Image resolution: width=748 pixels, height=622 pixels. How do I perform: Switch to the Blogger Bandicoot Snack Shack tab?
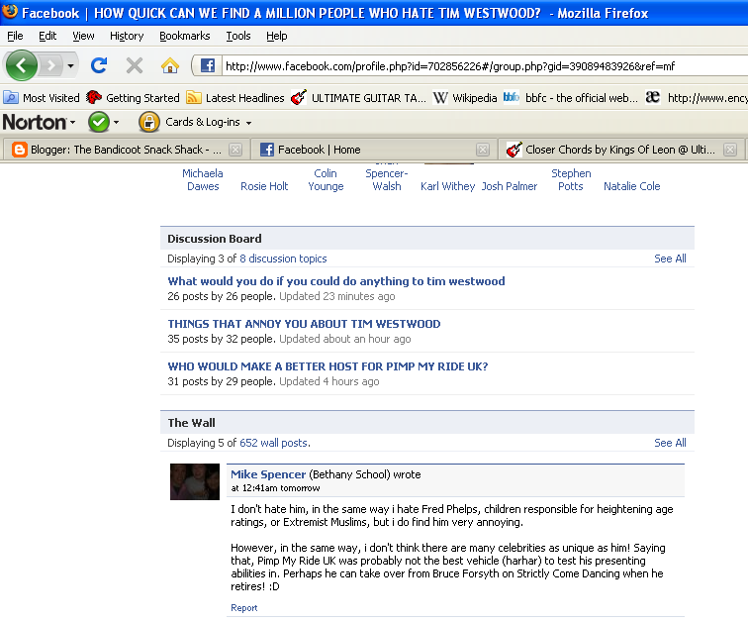coord(114,150)
